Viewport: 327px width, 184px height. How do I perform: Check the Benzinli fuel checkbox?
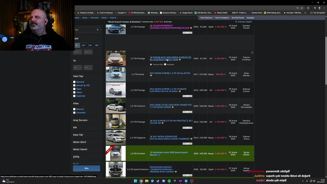pos(74,82)
